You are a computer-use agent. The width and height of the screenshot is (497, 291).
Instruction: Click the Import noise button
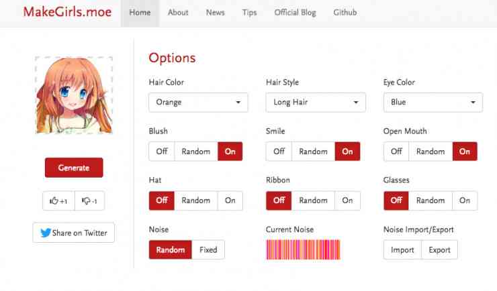402,250
